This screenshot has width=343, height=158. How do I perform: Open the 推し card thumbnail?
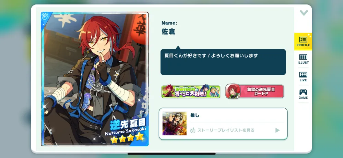[175, 124]
